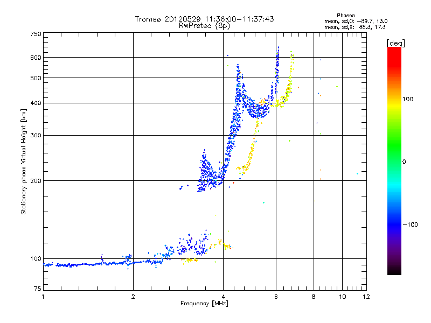Click the y-axis '300' label

coord(36,135)
